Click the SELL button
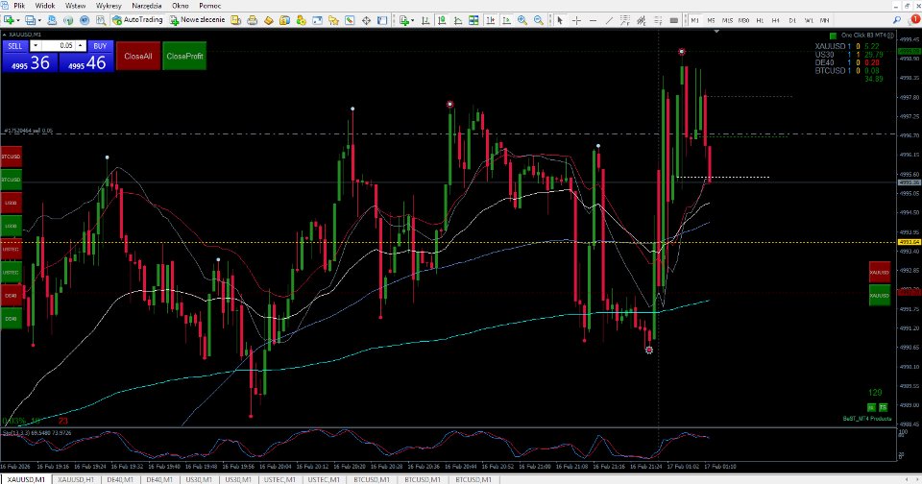Screen dimensions: 922x484 pos(15,45)
